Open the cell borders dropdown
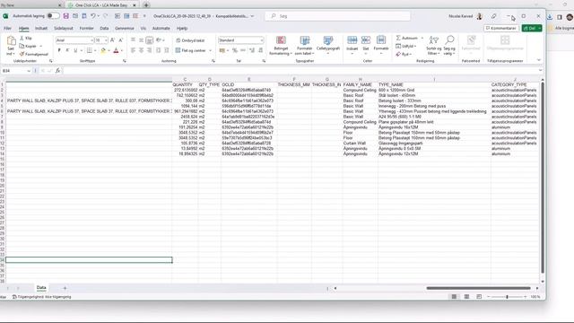 [95, 50]
